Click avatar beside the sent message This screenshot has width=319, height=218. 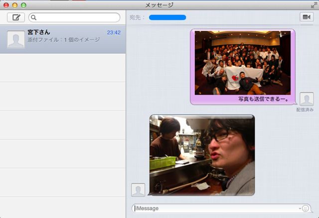coord(307,99)
